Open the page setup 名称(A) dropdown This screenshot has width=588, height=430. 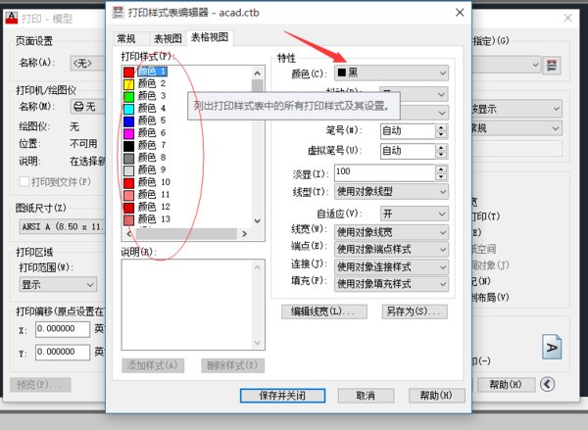(88, 64)
